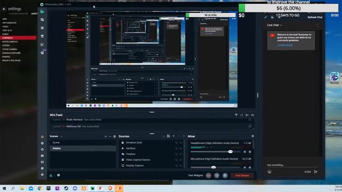The width and height of the screenshot is (342, 192).
Task: Remove the selected scene with minus icon
Action: point(110,137)
